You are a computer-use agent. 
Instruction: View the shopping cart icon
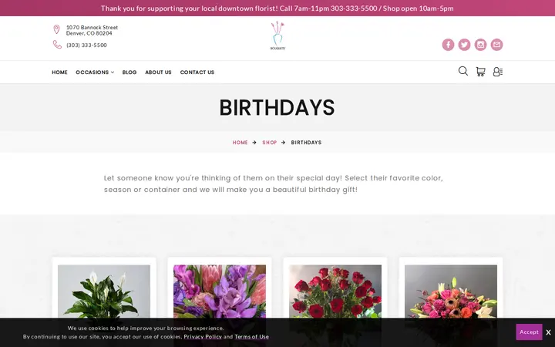click(480, 72)
